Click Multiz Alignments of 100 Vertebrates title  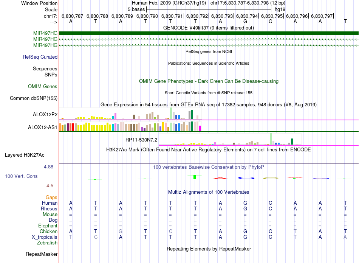click(x=209, y=192)
